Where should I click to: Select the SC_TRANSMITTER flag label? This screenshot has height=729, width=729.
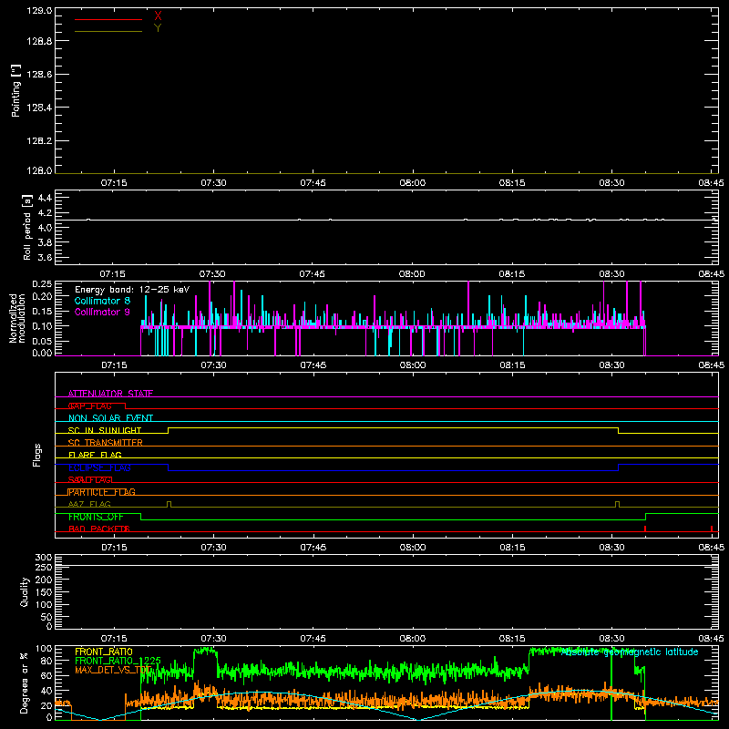tap(106, 443)
